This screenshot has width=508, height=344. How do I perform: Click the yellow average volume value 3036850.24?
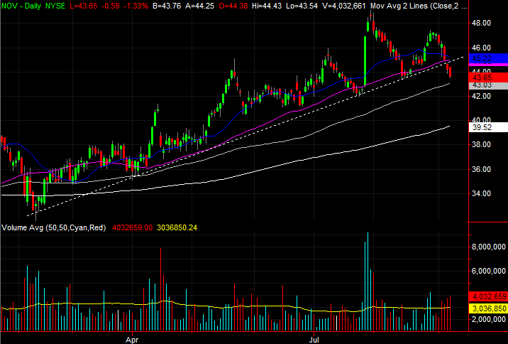coord(177,228)
